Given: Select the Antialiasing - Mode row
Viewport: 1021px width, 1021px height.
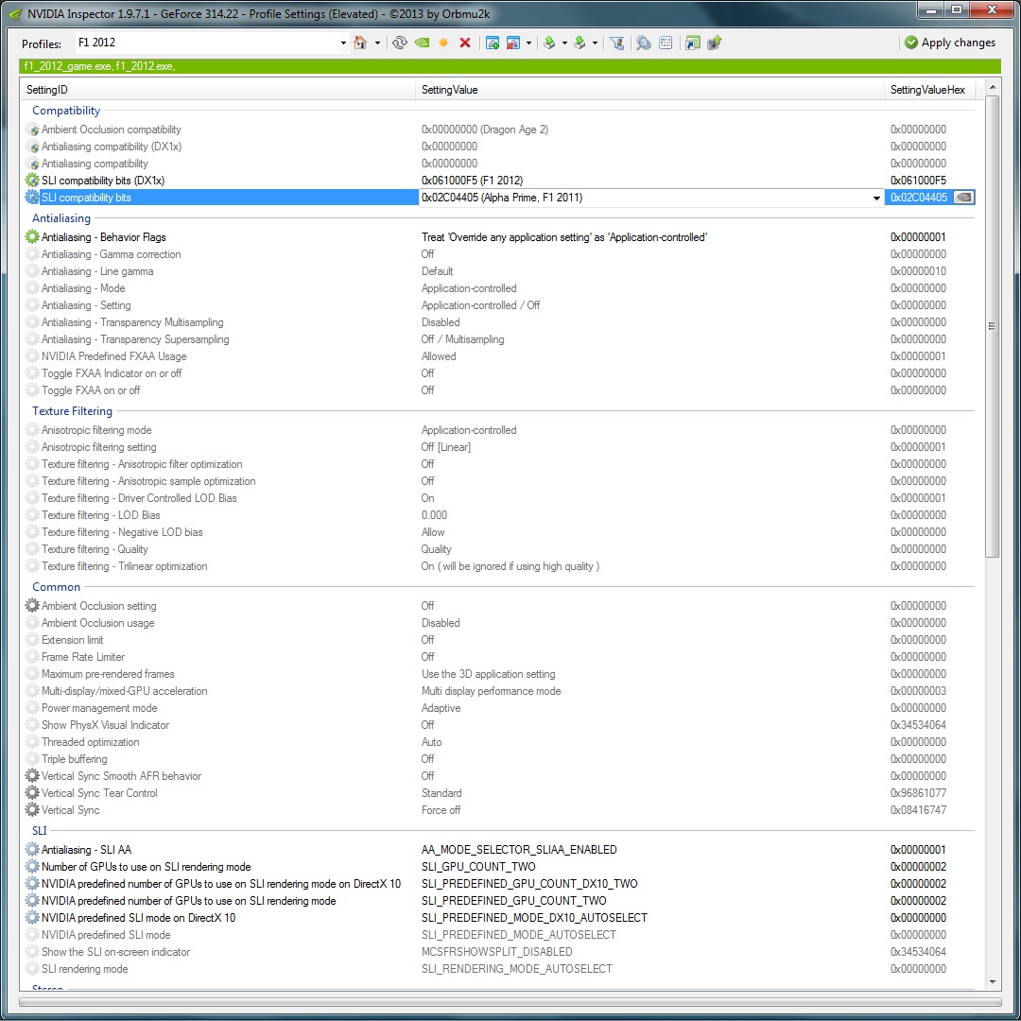Looking at the screenshot, I should click(499, 288).
